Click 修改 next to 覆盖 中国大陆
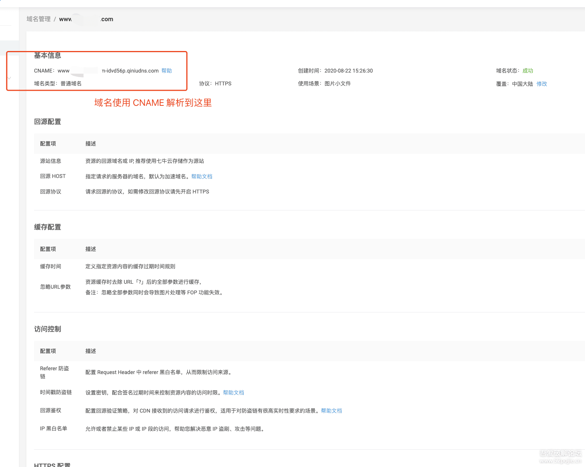The image size is (585, 467). tap(542, 84)
